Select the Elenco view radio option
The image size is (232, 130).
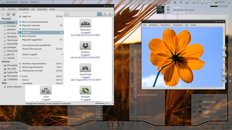(x=41, y=80)
